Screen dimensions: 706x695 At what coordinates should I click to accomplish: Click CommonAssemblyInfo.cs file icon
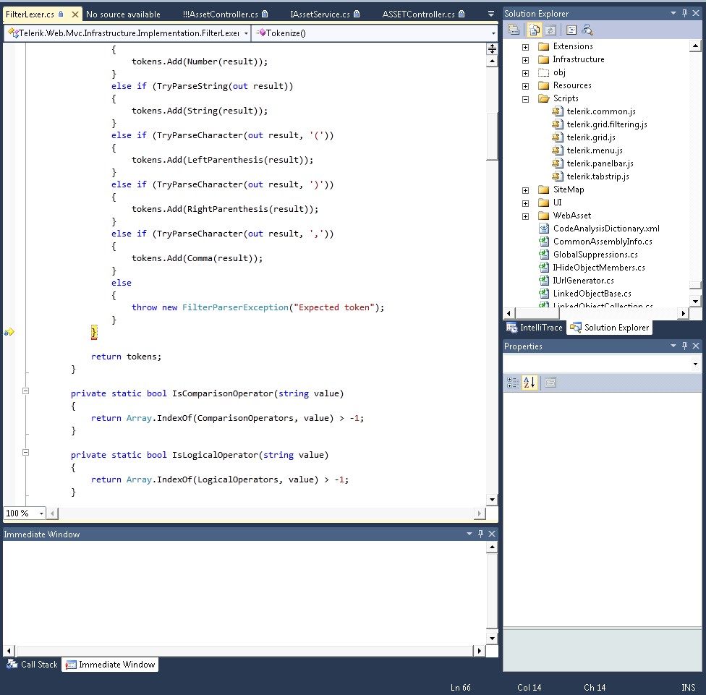coord(544,242)
